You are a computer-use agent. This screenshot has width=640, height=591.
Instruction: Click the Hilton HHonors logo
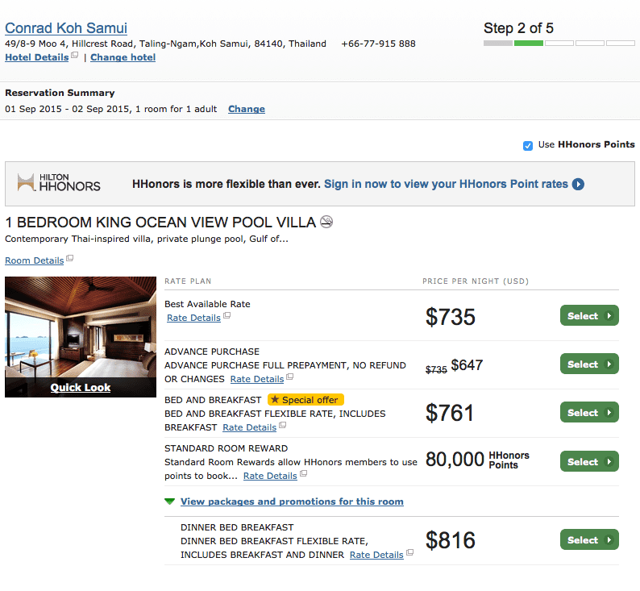coord(59,182)
